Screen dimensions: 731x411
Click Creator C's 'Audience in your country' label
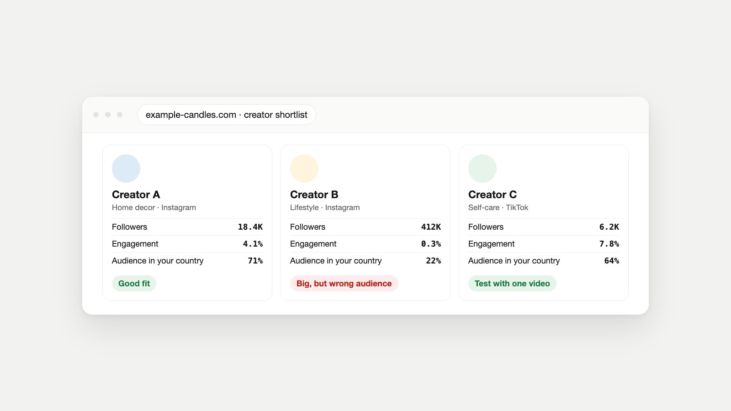[x=514, y=261]
